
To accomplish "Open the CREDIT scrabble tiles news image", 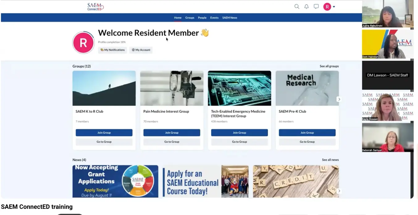I will click(296, 181).
